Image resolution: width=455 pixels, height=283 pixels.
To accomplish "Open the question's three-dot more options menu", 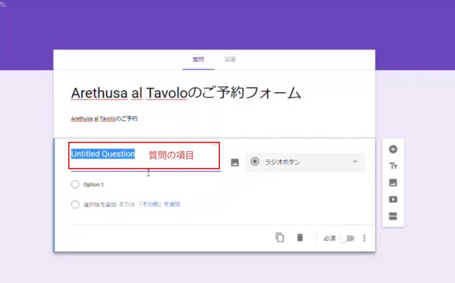I will (364, 238).
